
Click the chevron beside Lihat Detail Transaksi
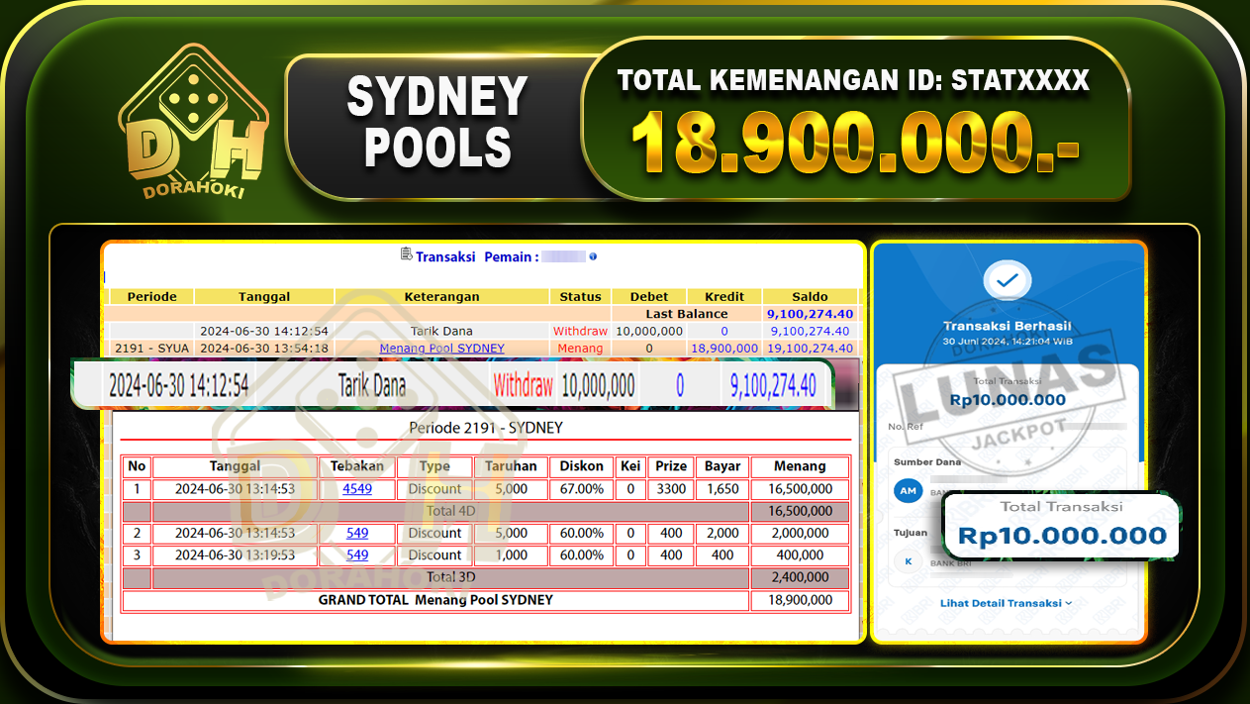[1071, 602]
